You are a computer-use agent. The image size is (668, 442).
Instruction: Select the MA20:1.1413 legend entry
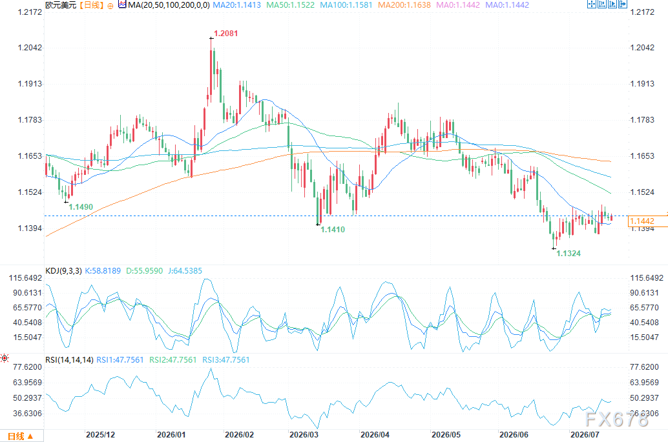[236, 5]
